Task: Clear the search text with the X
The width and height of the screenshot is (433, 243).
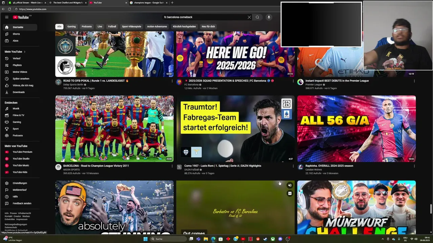Action: pos(249,17)
